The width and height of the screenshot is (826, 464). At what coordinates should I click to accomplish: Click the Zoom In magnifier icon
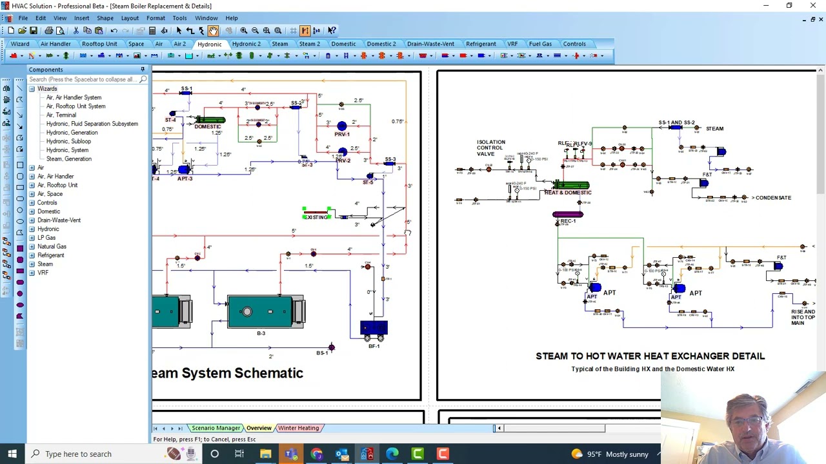coord(243,30)
